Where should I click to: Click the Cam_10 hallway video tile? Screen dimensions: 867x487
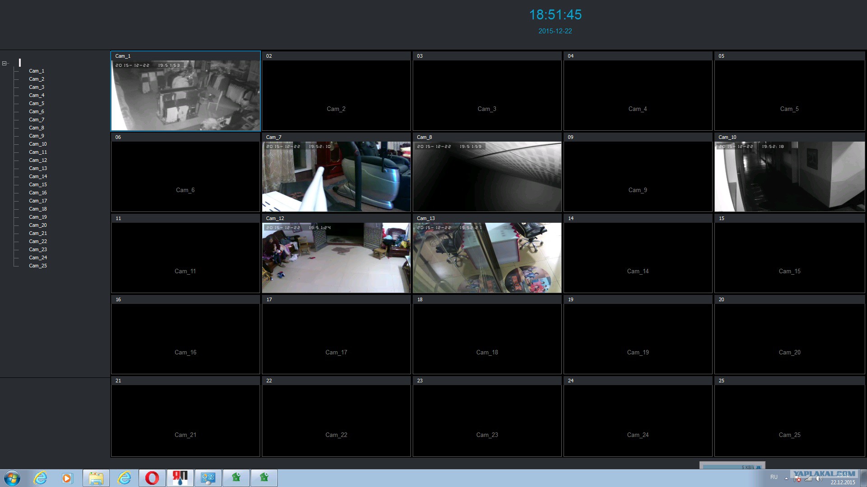tap(789, 176)
